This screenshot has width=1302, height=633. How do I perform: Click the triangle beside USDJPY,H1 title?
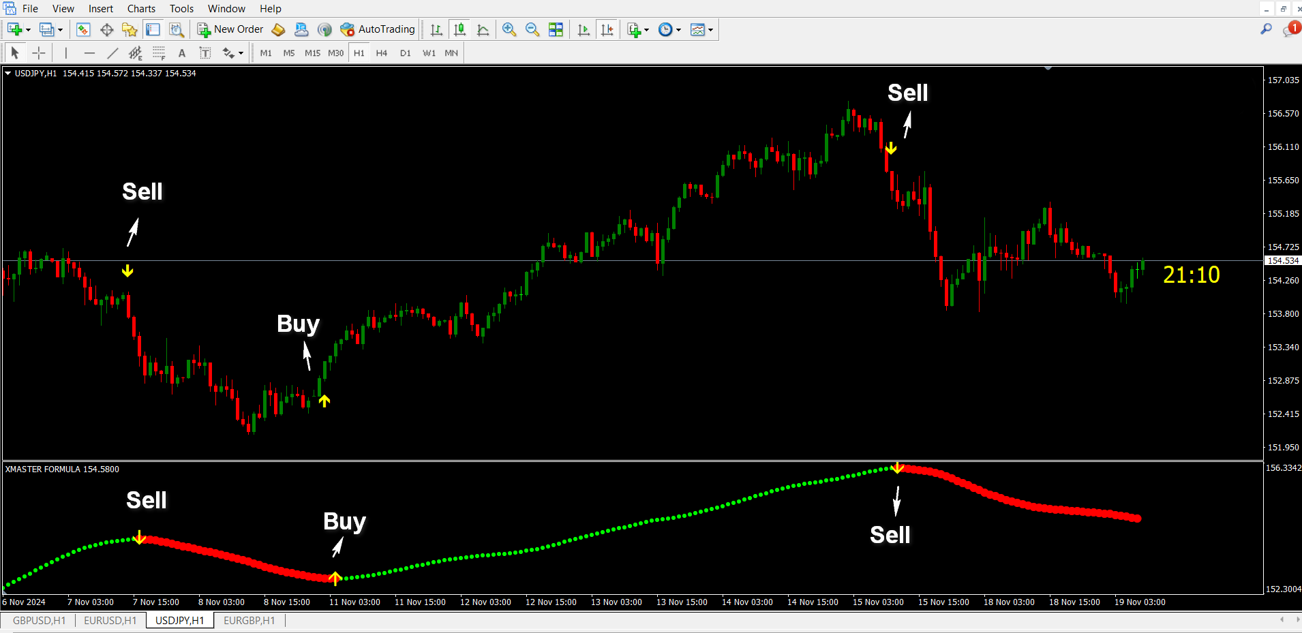(x=7, y=73)
